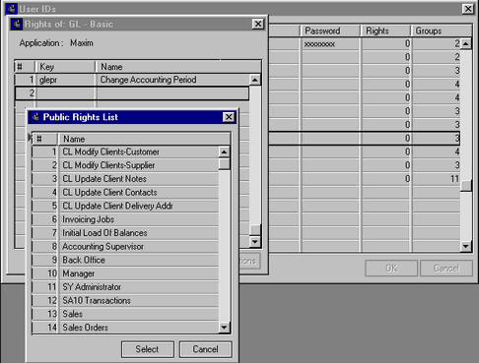Screen dimensions: 479x363
Task: Select Manager in rights list
Action: (125, 273)
